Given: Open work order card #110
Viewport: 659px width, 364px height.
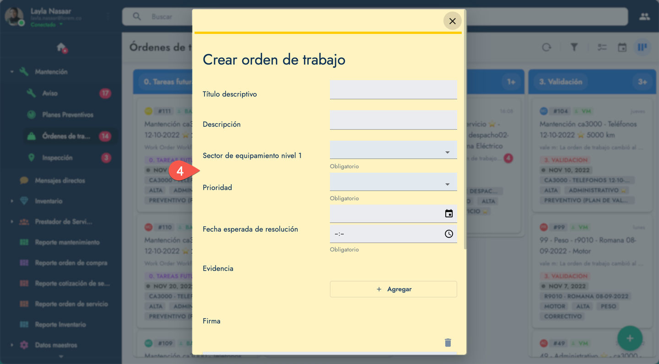Looking at the screenshot, I should point(165,272).
